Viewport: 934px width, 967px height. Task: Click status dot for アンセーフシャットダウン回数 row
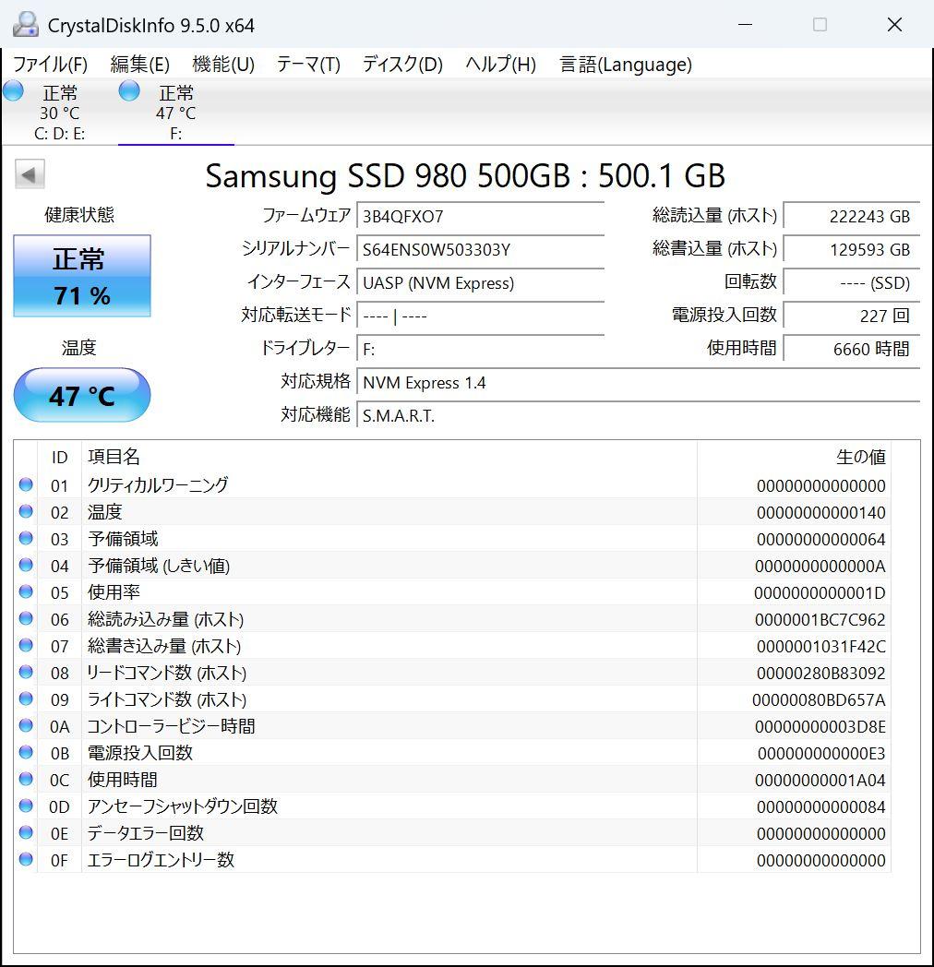[x=26, y=806]
